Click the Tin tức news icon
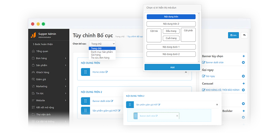The height and width of the screenshot is (138, 279). (33, 93)
